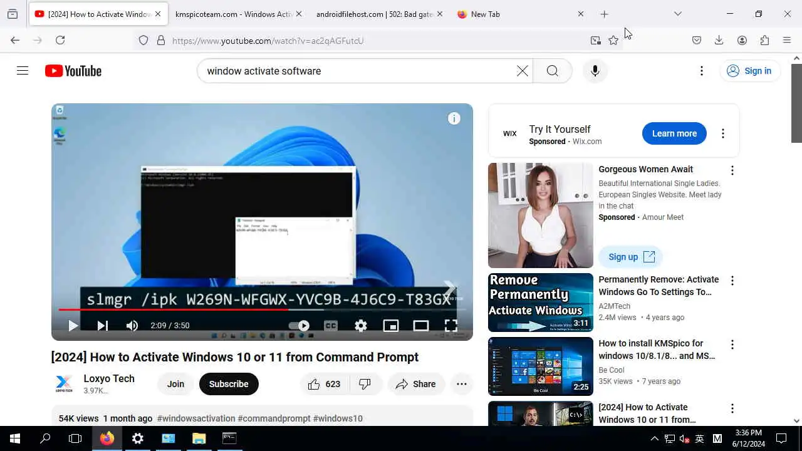Run search with the magnifier button
802x451 pixels.
pyautogui.click(x=552, y=71)
